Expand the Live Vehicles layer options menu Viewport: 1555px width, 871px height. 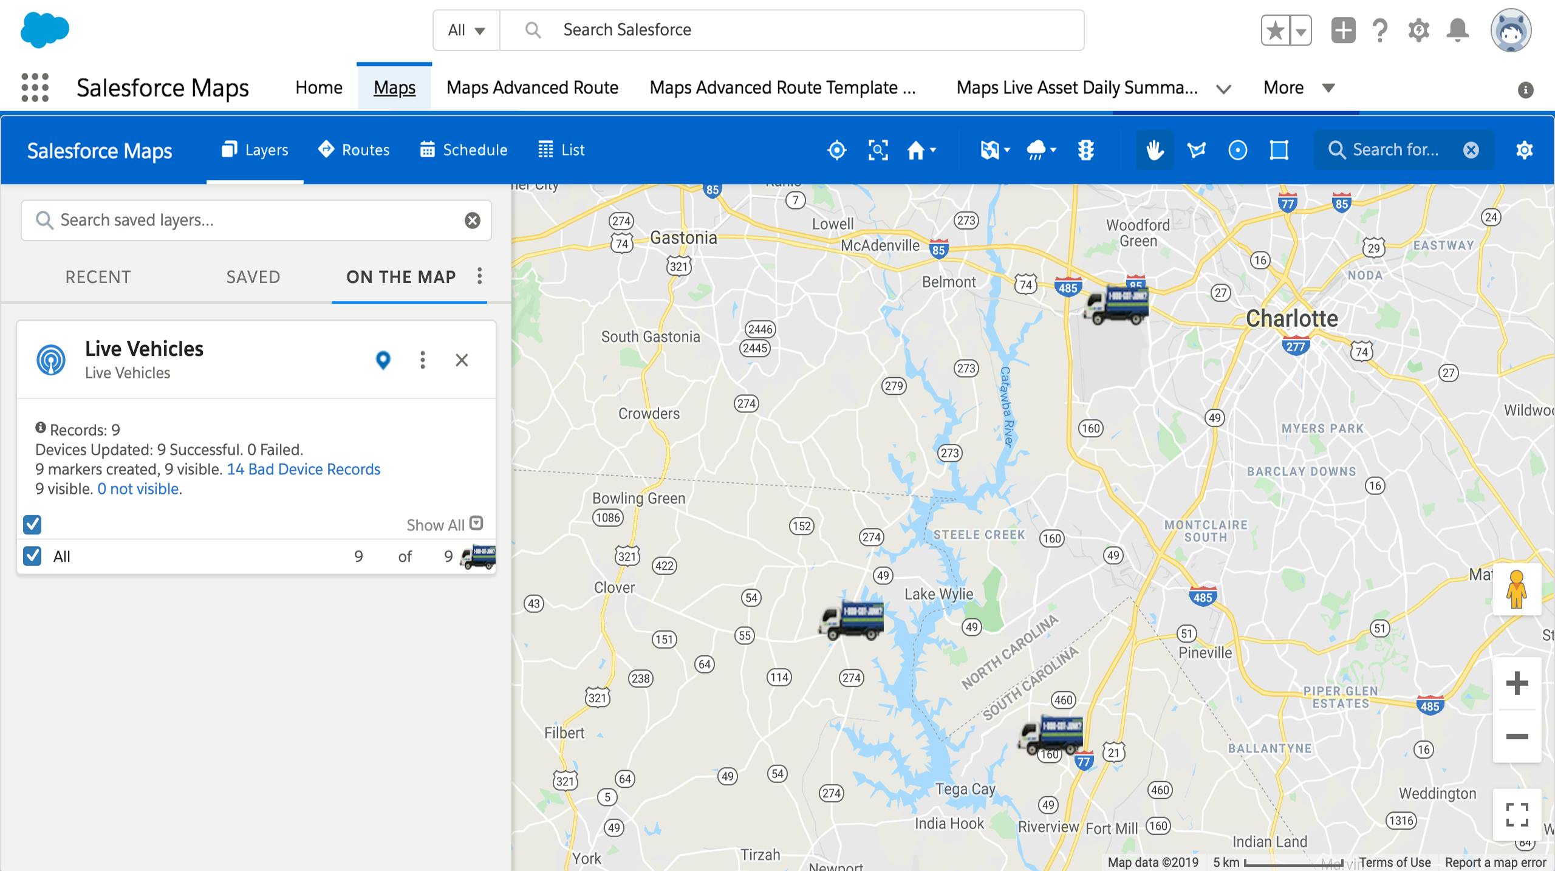422,358
